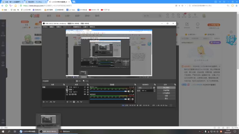Toggle lock on 显示器采集 source
The image size is (239, 134).
tap(88, 94)
